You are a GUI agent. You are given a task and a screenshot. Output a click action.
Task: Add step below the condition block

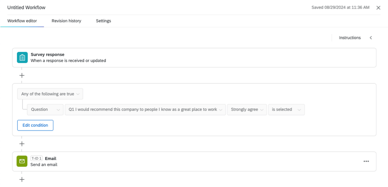pyautogui.click(x=22, y=144)
